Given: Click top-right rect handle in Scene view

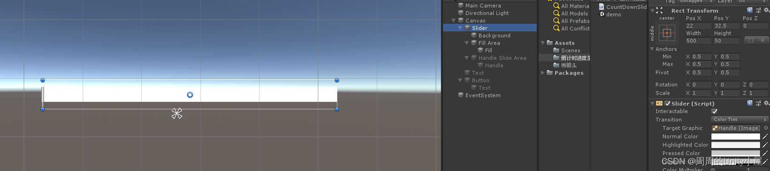Looking at the screenshot, I should (337, 80).
